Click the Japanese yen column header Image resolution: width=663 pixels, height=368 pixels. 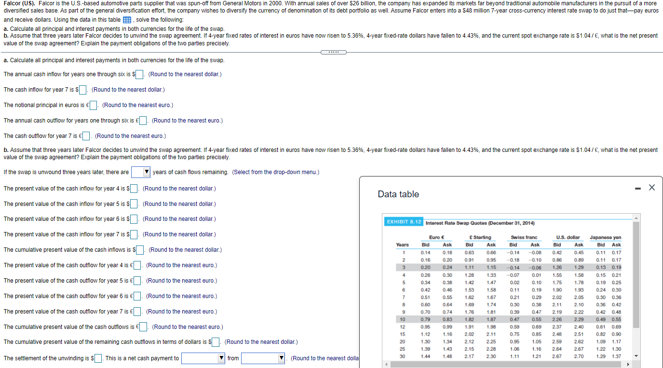[606, 237]
